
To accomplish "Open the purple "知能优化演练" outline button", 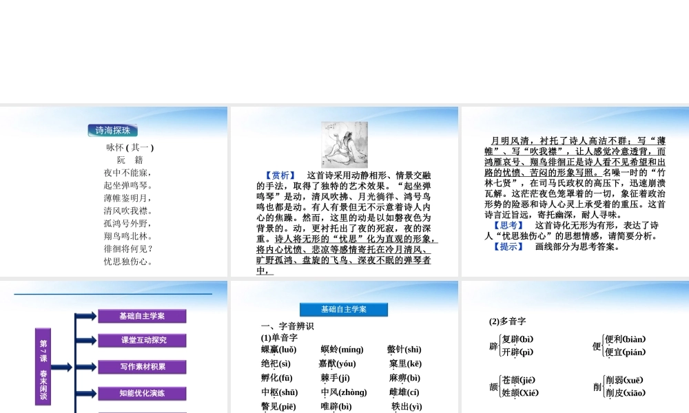I will tap(142, 393).
